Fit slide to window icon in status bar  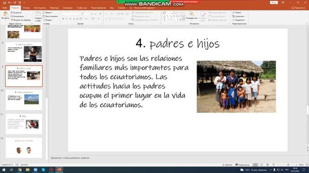pos(307,165)
